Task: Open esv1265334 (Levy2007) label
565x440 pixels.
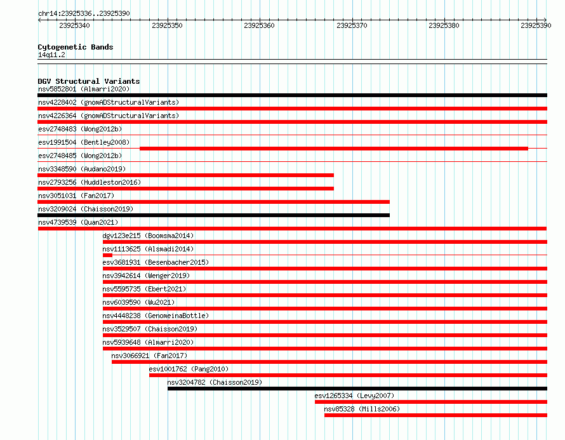Action: tap(354, 396)
